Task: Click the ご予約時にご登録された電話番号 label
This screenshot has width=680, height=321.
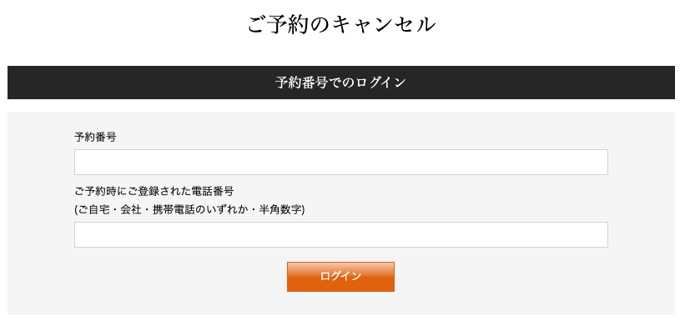Action: 154,191
